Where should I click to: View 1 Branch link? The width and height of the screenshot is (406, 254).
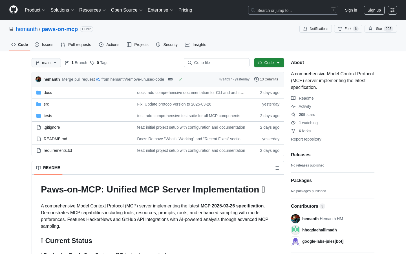(76, 63)
